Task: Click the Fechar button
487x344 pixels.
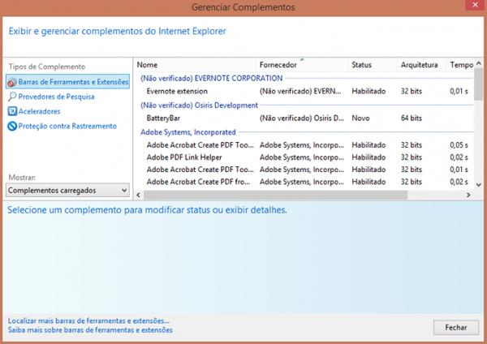Action: click(455, 328)
